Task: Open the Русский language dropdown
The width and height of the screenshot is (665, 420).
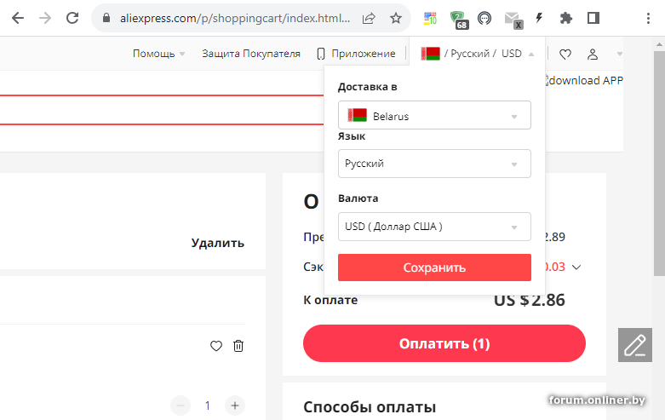Action: point(434,164)
